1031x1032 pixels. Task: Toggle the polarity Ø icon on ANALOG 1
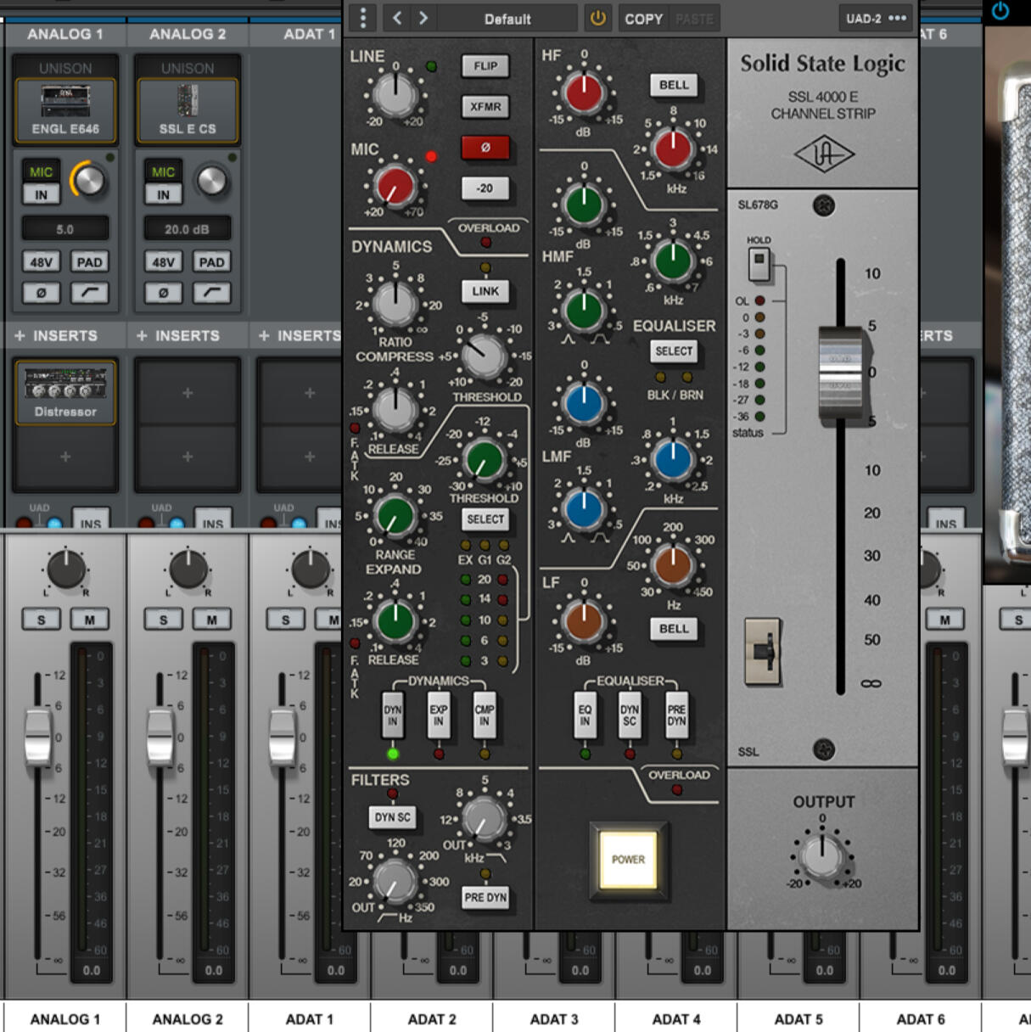(41, 293)
